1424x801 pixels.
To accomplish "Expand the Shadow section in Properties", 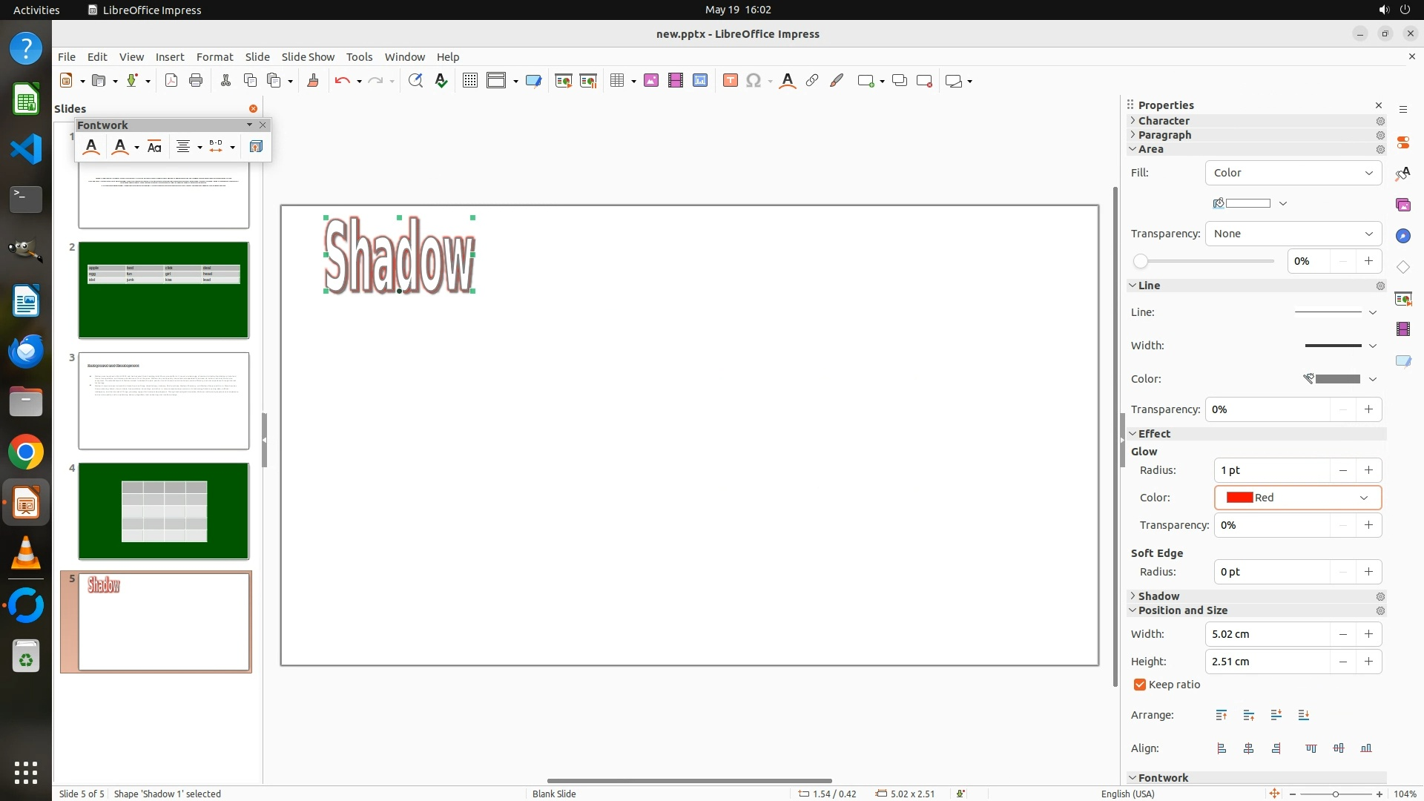I will point(1158,596).
